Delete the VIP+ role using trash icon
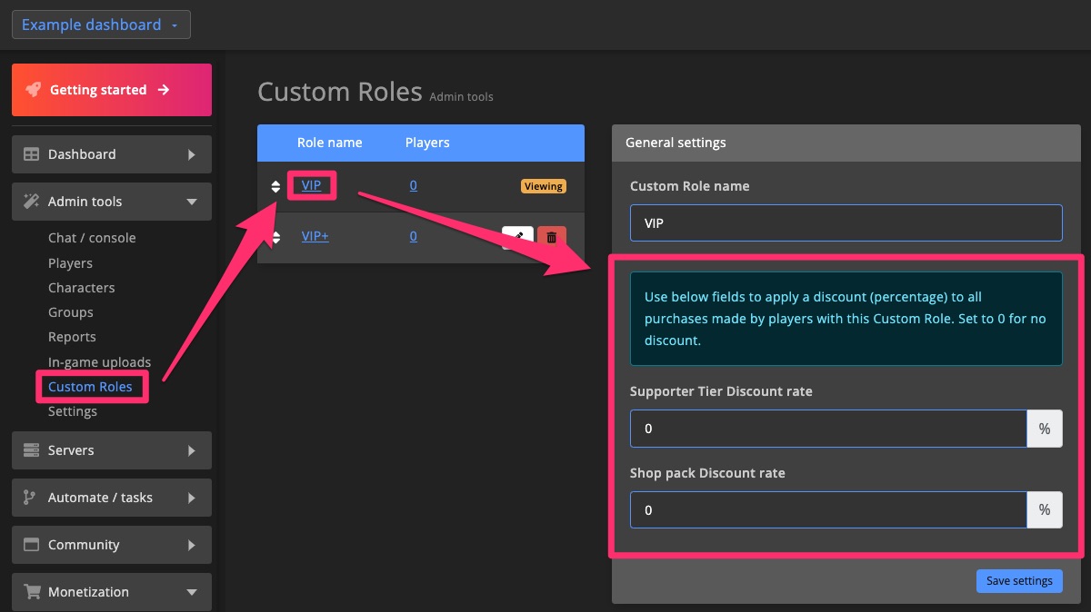Image resolution: width=1091 pixels, height=612 pixels. [551, 236]
